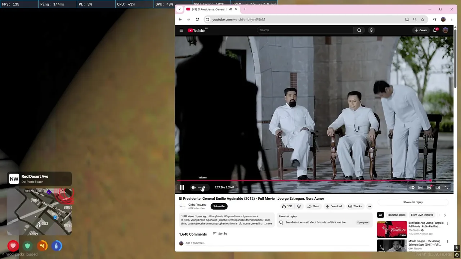Toggle subtitles with the captions icon
This screenshot has width=461, height=259.
[420, 187]
